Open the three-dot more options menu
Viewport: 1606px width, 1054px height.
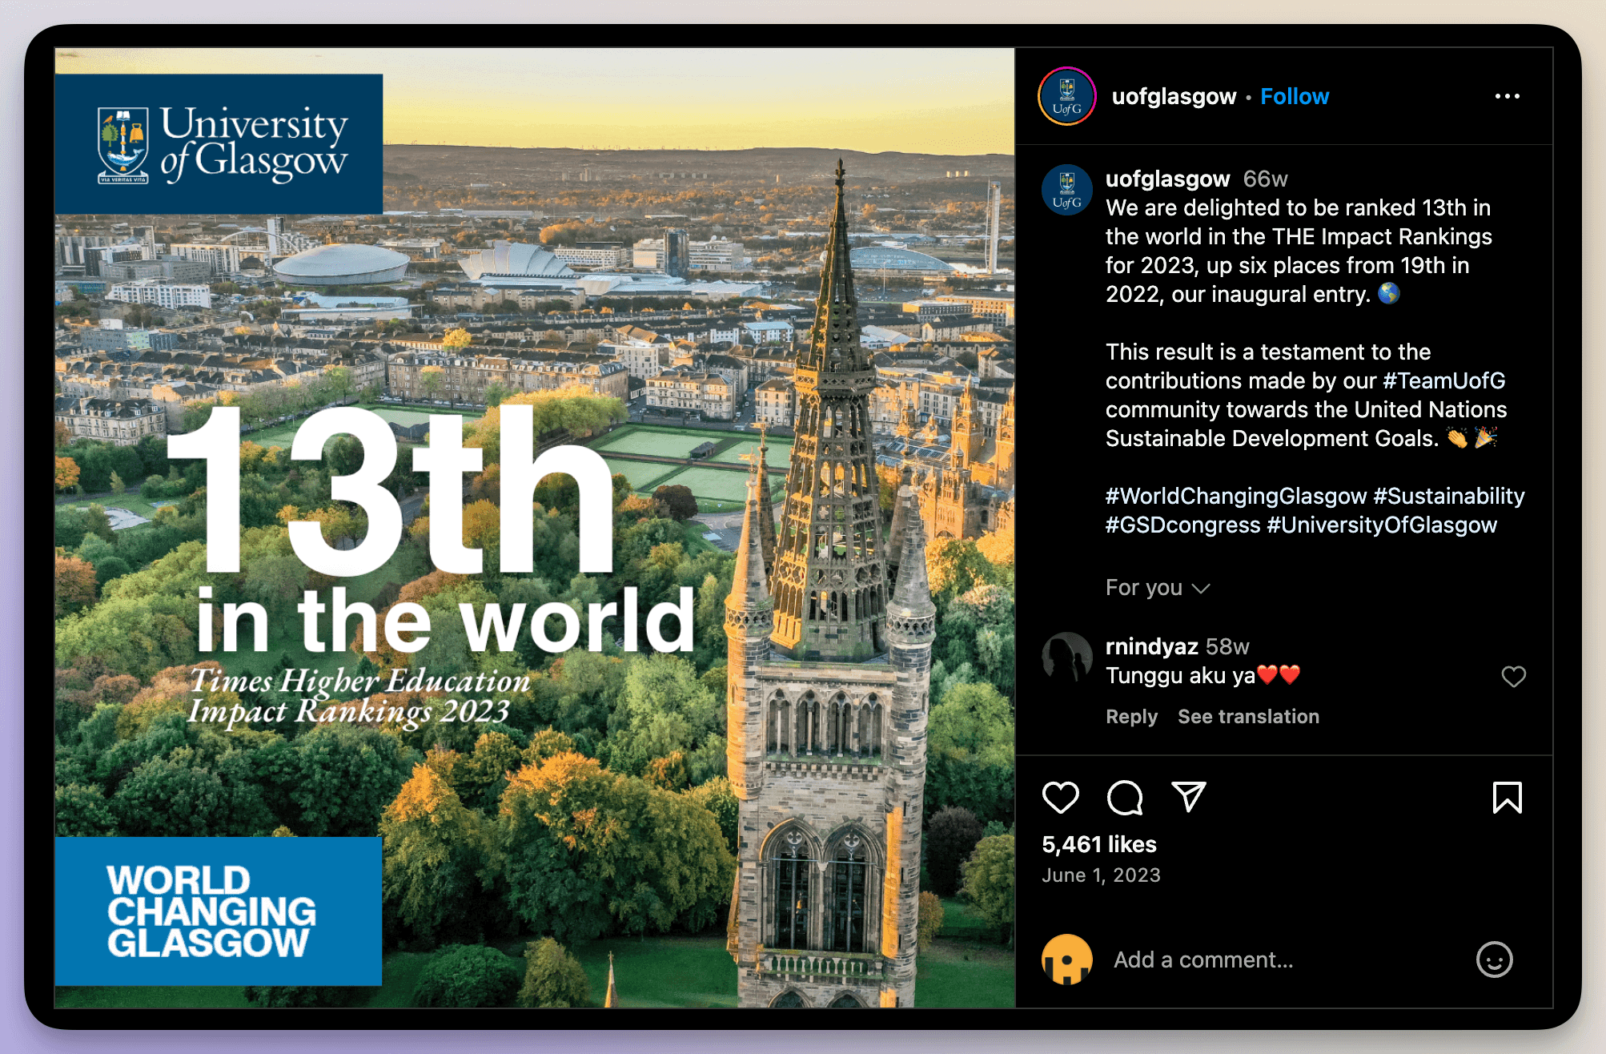click(1507, 96)
